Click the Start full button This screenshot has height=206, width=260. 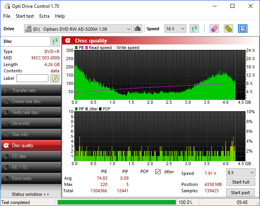[241, 182]
